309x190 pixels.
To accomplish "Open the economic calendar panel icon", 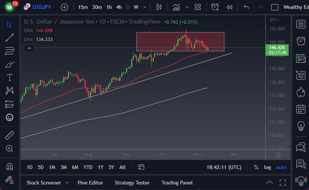I will click(300, 109).
